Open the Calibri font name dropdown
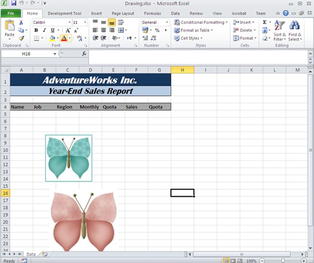Image resolution: width=314 pixels, height=263 pixels. click(x=70, y=22)
